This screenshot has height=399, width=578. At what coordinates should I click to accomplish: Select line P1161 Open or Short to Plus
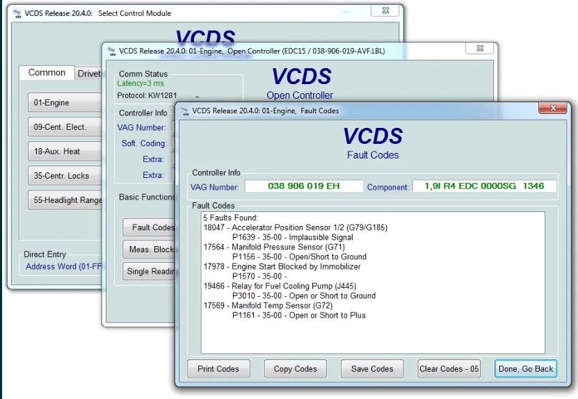(x=299, y=316)
